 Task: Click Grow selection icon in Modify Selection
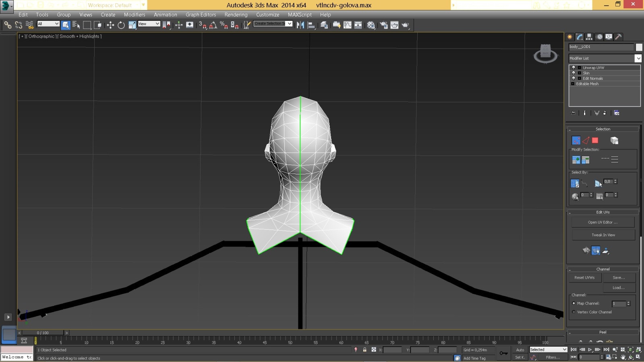[x=576, y=160]
